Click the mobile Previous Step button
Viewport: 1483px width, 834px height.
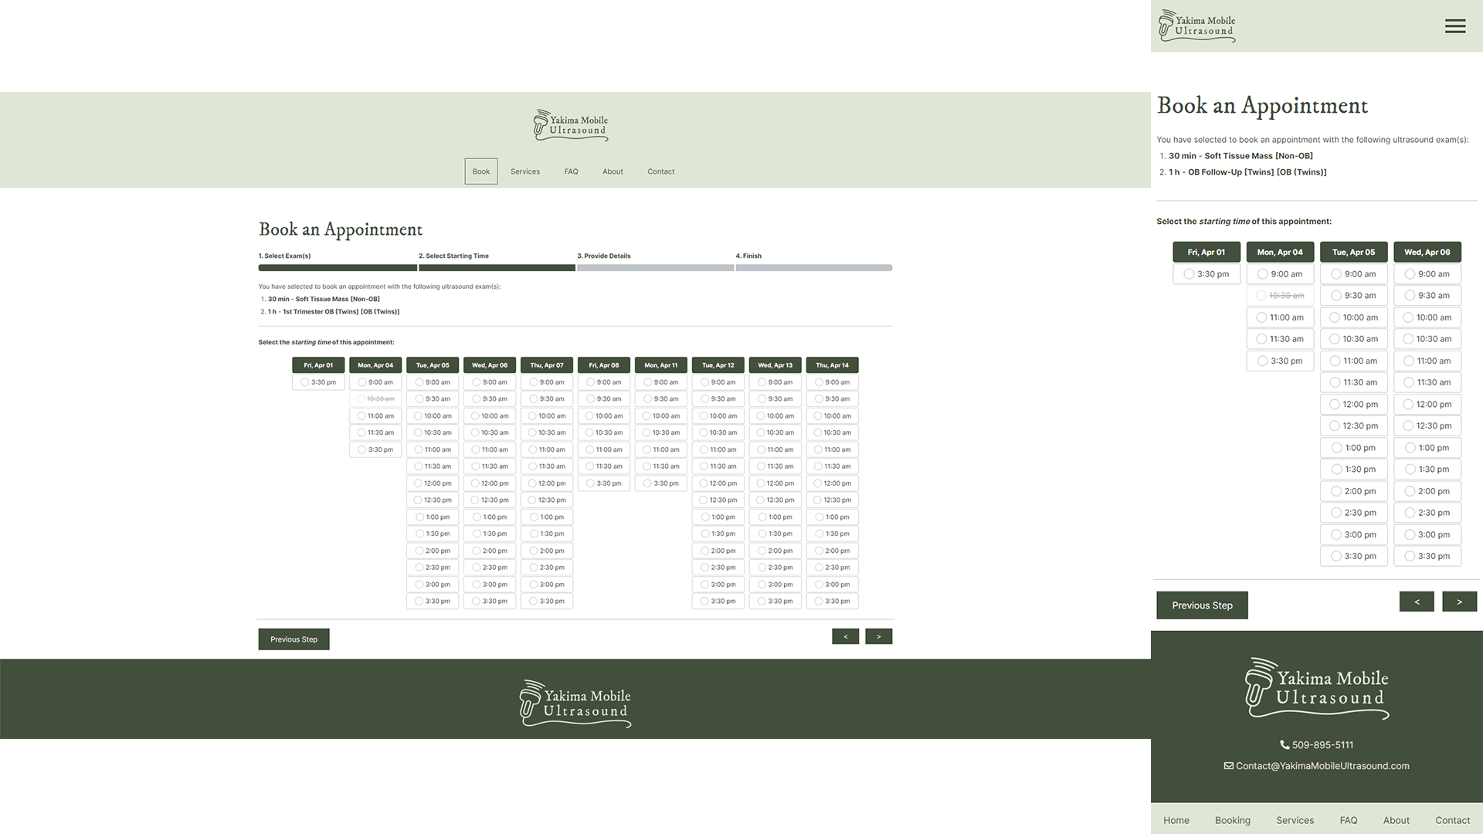1201,605
